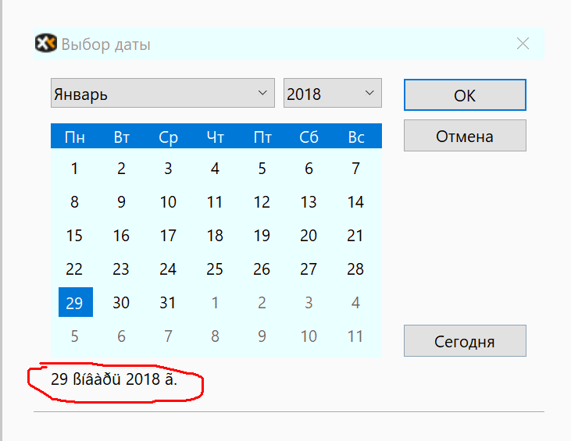This screenshot has width=571, height=441.
Task: Open the month dropdown showing Январь
Action: tap(162, 94)
